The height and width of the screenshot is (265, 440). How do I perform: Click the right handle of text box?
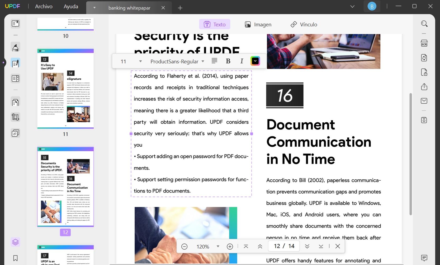(x=252, y=134)
